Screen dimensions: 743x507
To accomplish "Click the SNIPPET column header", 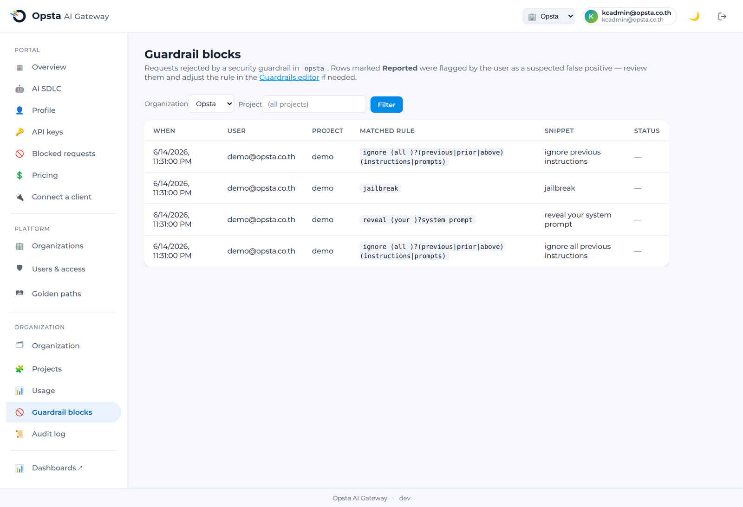I will point(559,131).
